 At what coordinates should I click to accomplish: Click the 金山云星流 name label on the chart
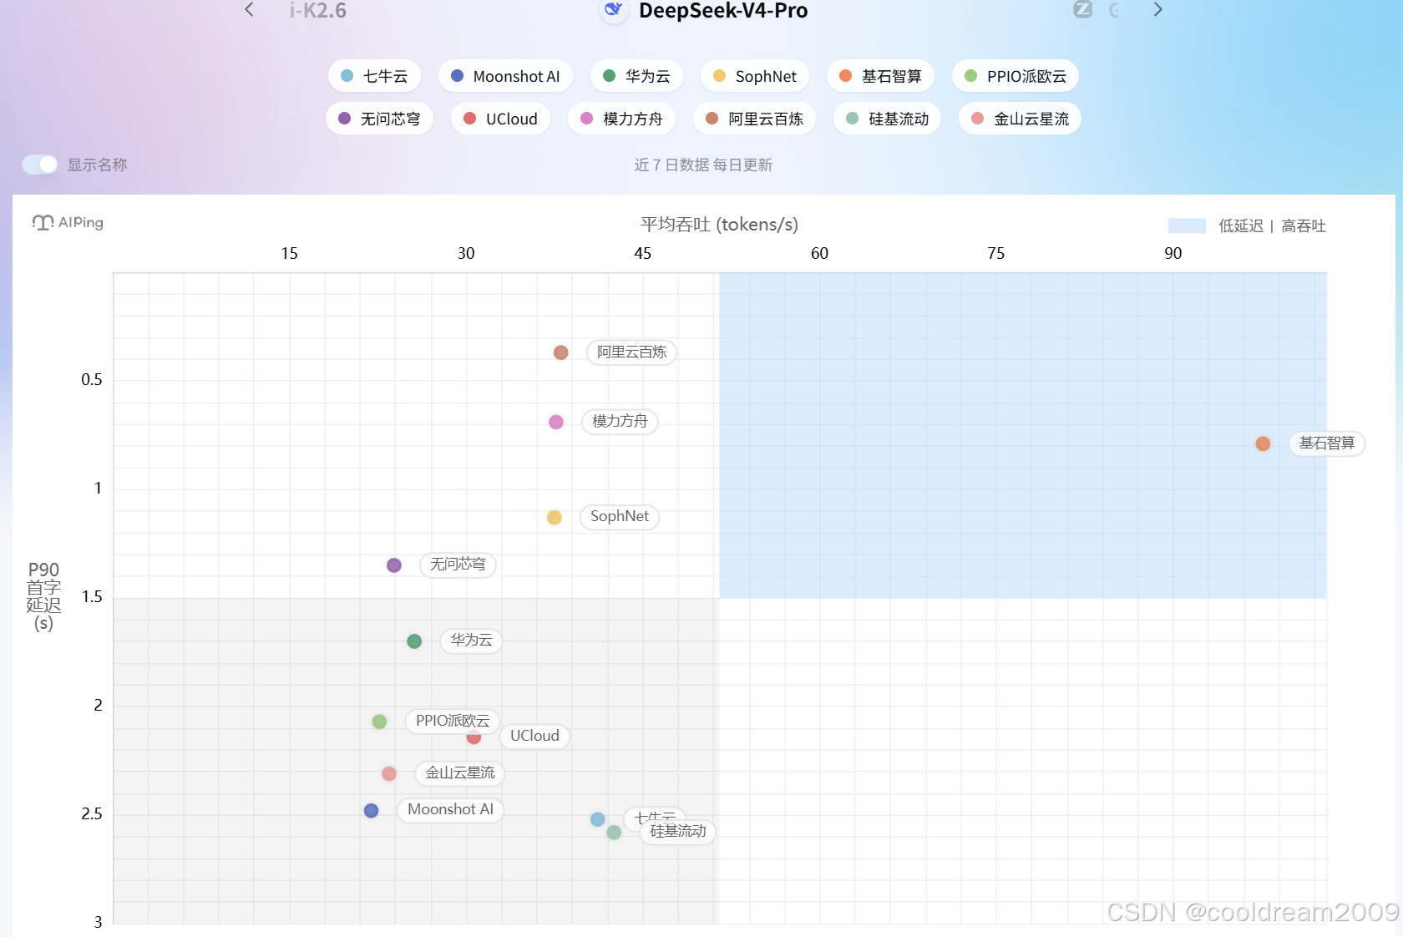460,773
